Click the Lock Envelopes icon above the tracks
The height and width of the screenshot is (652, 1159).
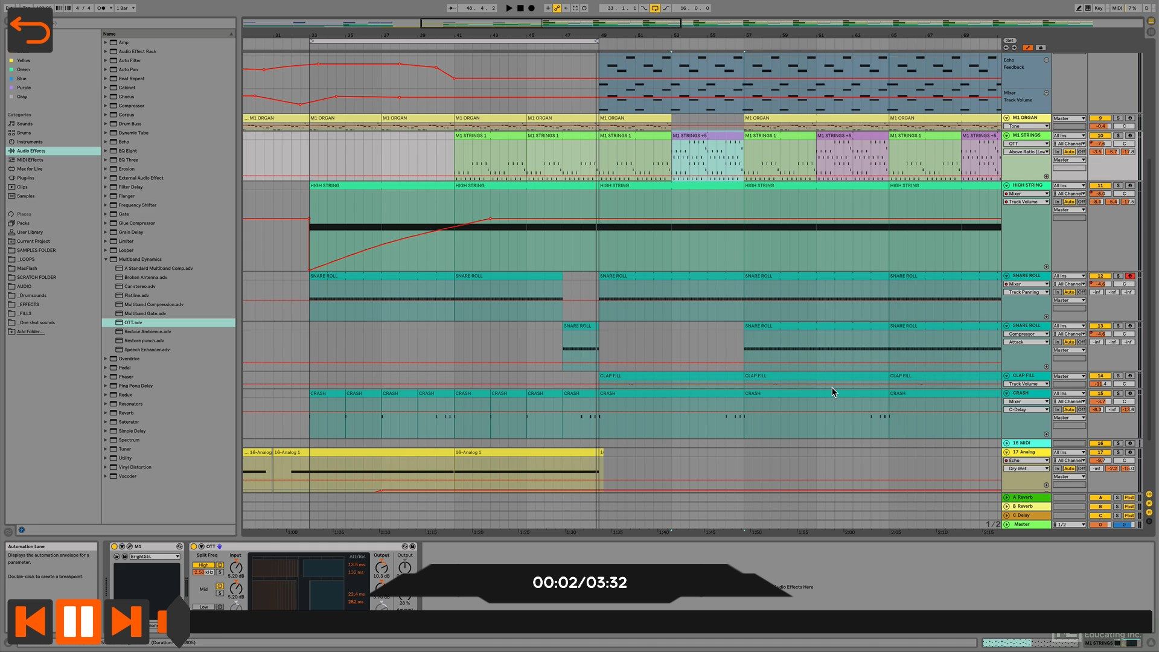tap(1040, 48)
